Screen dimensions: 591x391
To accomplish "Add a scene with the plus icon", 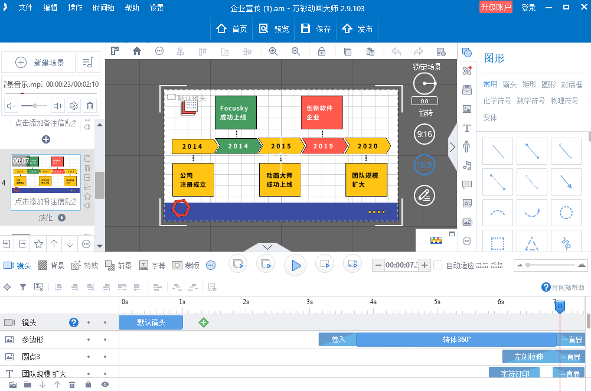I will [46, 139].
